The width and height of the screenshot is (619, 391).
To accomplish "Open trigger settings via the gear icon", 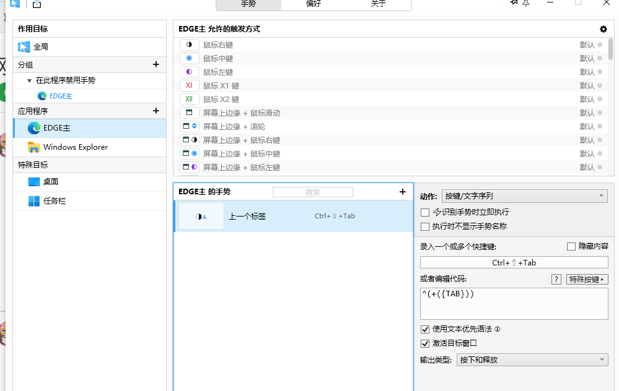I will (x=603, y=28).
